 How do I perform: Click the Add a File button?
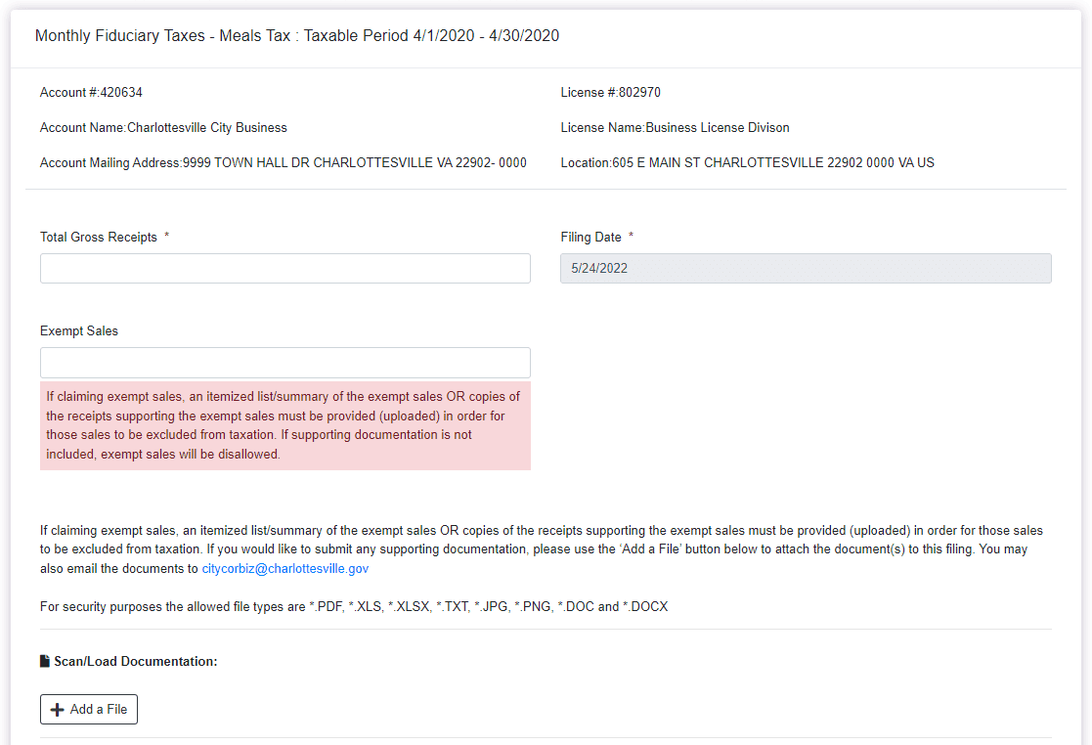pos(88,709)
